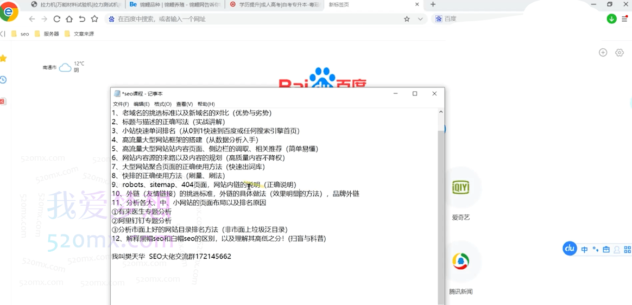Open the seo bookmark folder

[20, 34]
